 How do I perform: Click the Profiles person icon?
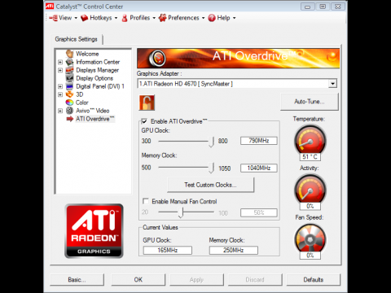click(x=125, y=18)
